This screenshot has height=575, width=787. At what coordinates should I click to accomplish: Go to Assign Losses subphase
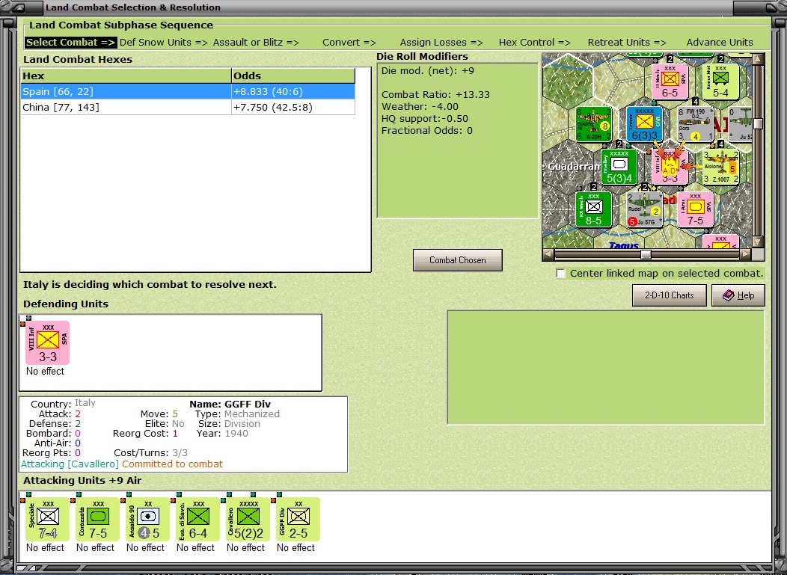pos(441,43)
